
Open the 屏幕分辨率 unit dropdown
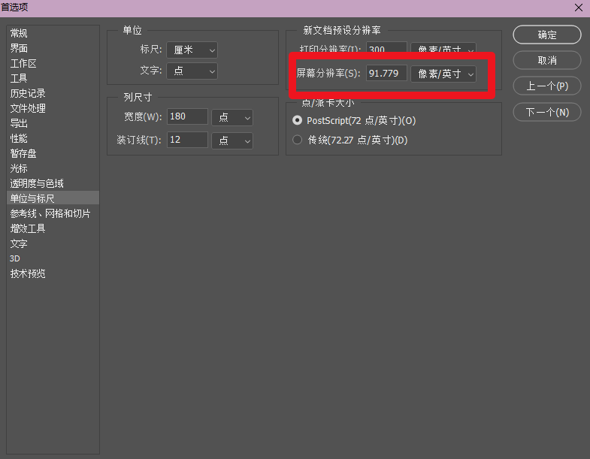point(443,74)
